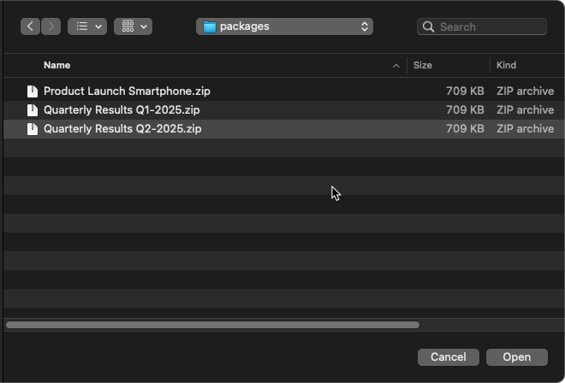565x383 pixels.
Task: Open the selected file
Action: click(x=517, y=357)
